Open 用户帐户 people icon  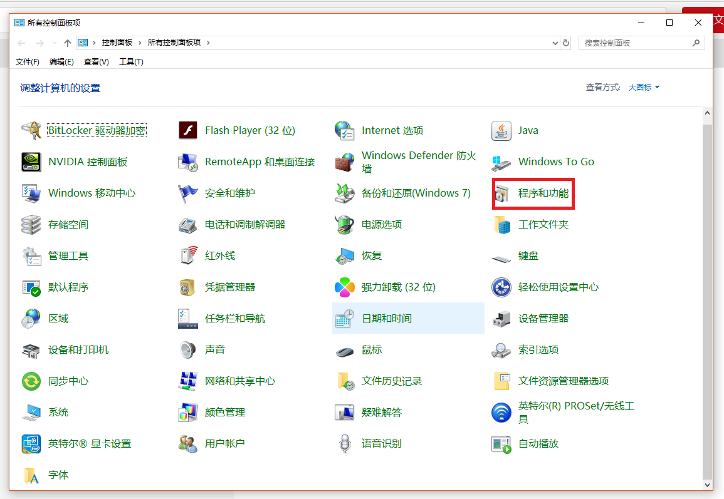188,444
